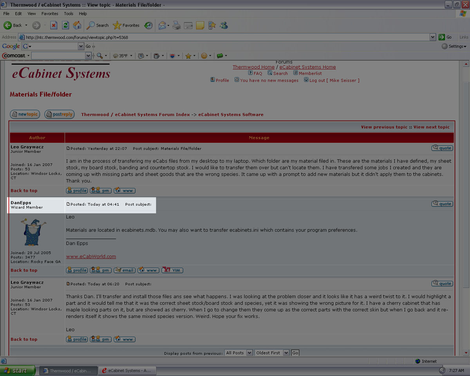470x376 pixels.
Task: Click the research star icon beside the note
Action: (x=212, y=25)
